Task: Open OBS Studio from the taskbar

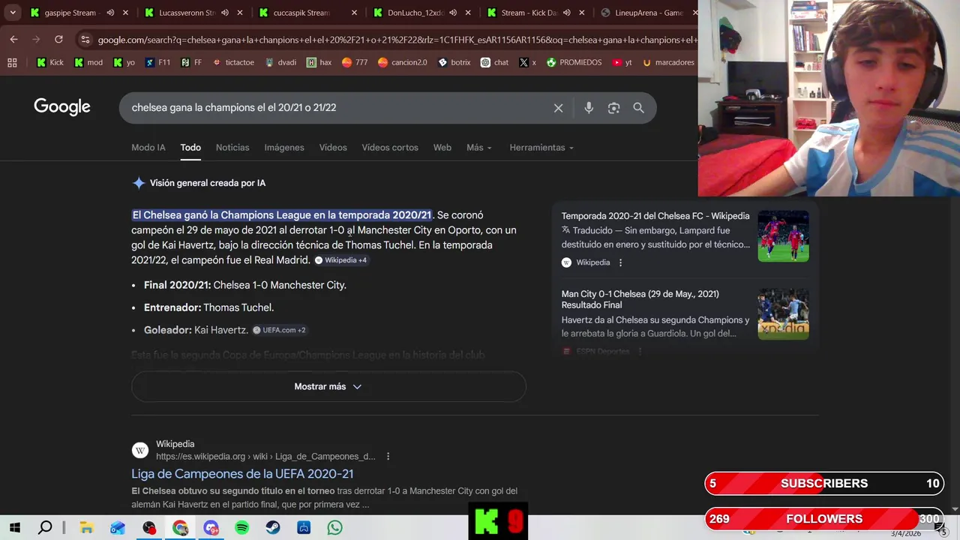Action: 149,528
